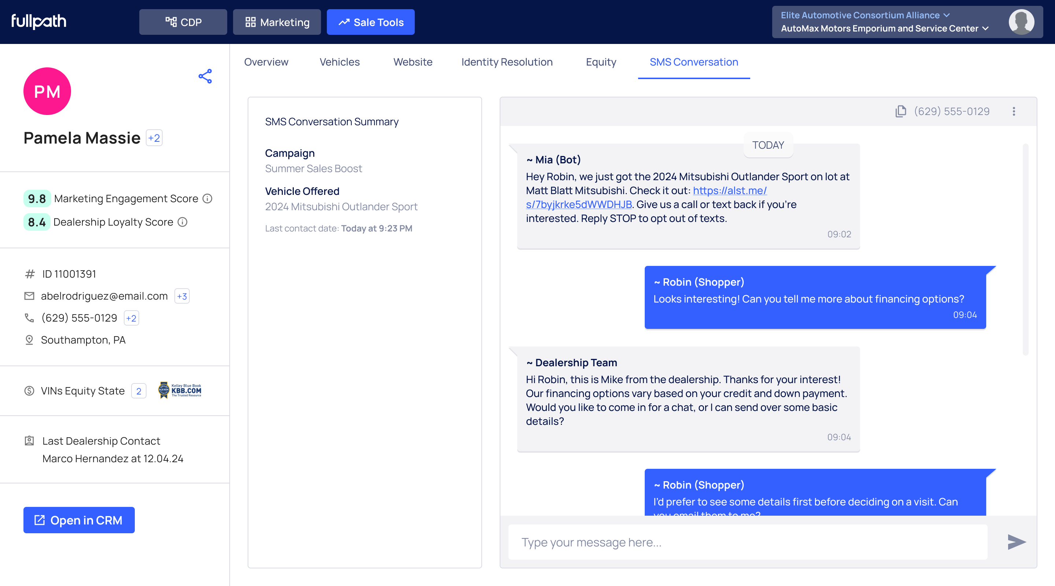This screenshot has height=586, width=1055.
Task: Click the user profile avatar
Action: [1021, 22]
